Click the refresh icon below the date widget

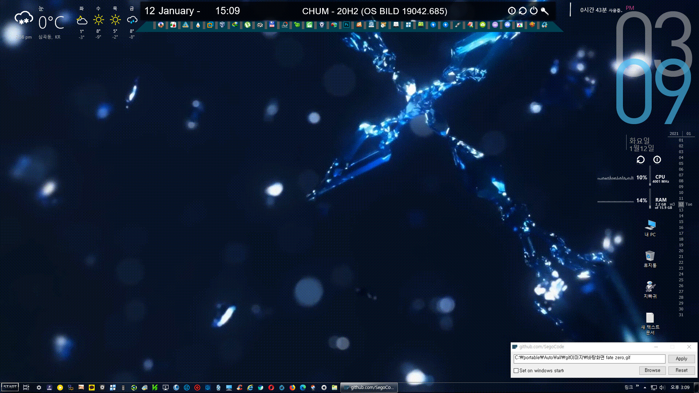click(x=640, y=160)
